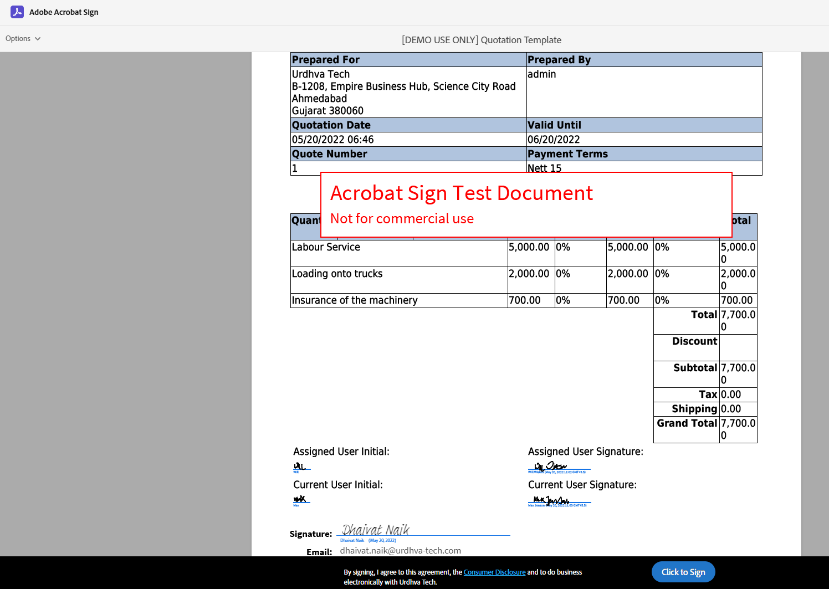Select the Prepared By header cell
Screen dimensions: 829x589
coord(644,60)
